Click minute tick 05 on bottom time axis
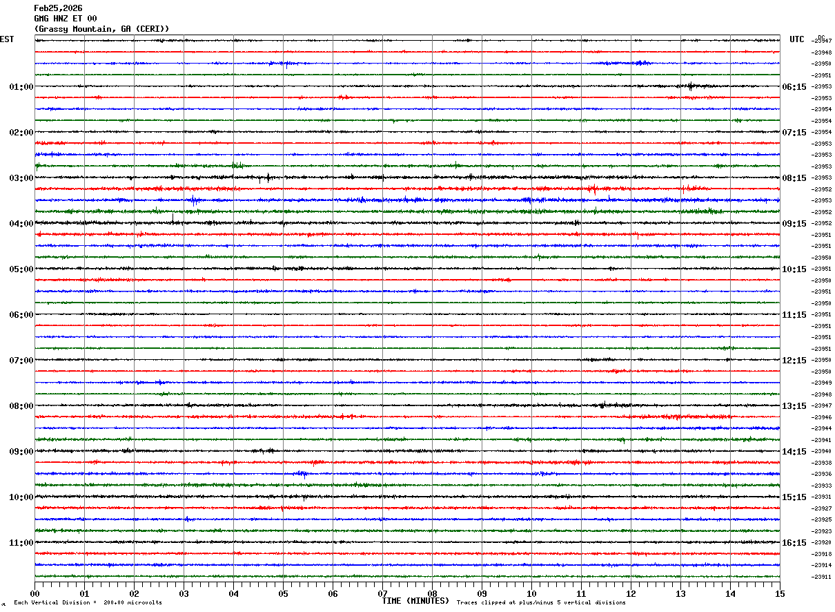Viewport: 835px width, 612px height. (283, 593)
